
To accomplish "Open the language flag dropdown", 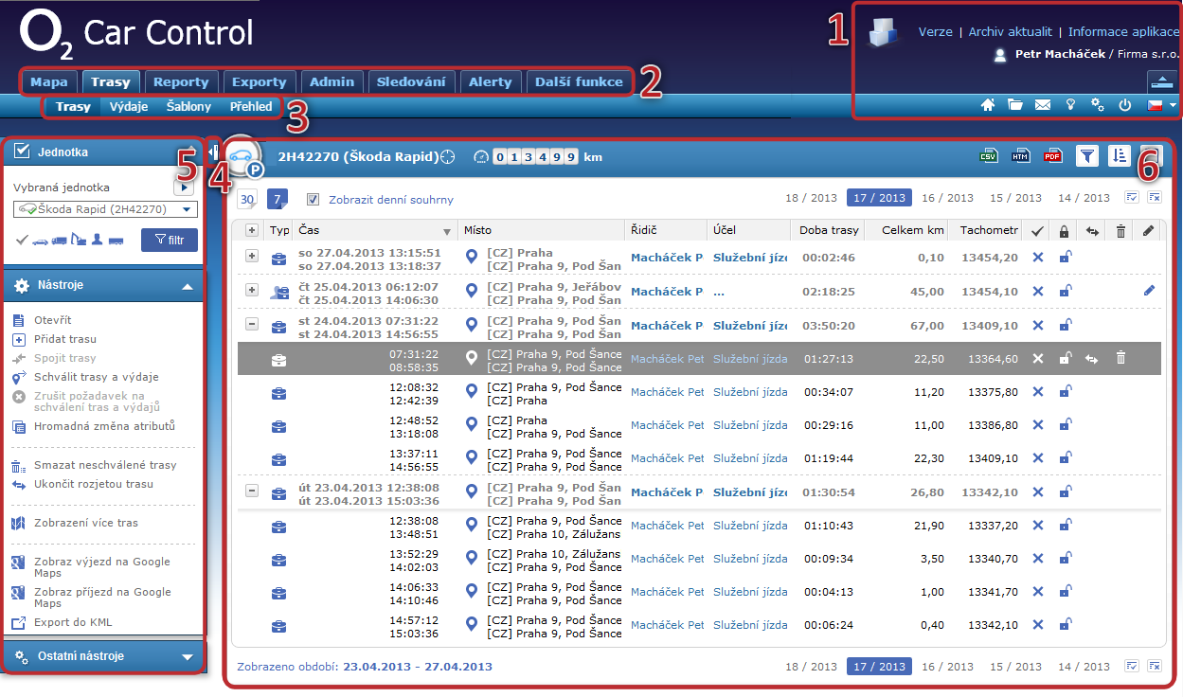I will coord(1161,105).
